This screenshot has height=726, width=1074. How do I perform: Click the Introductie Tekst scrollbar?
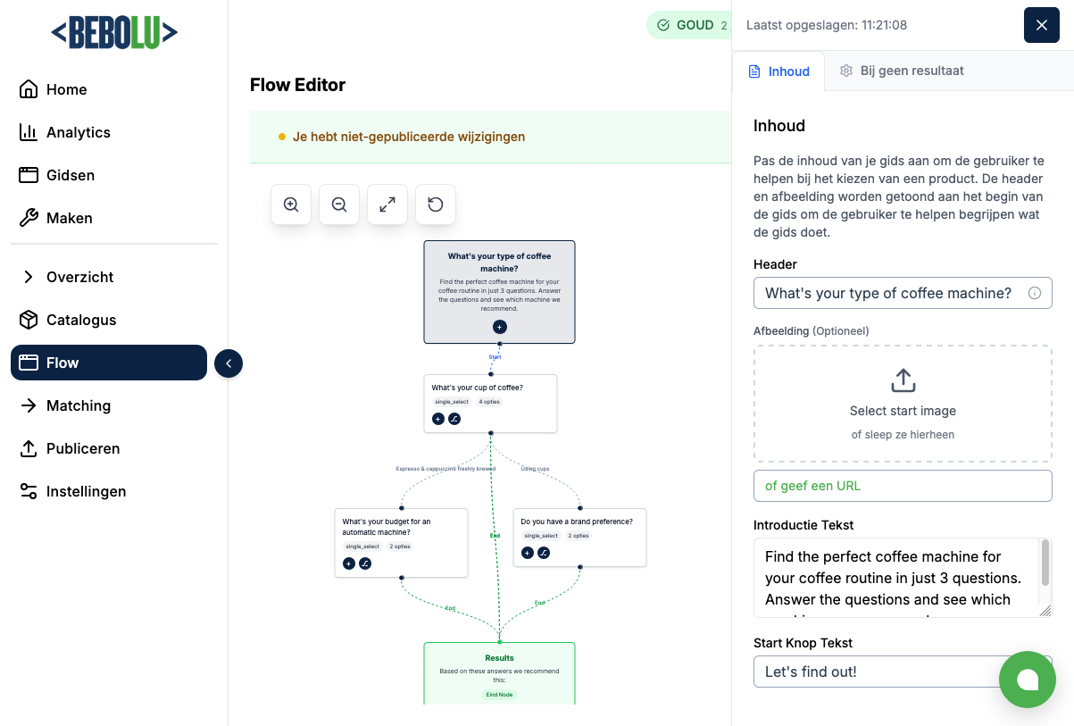1045,563
